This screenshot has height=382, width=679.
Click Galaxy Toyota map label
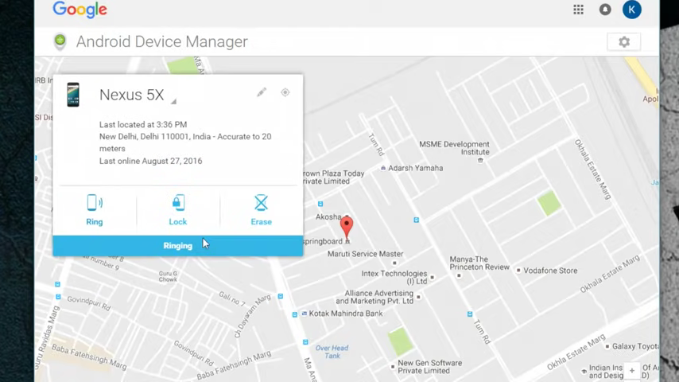tap(635, 346)
